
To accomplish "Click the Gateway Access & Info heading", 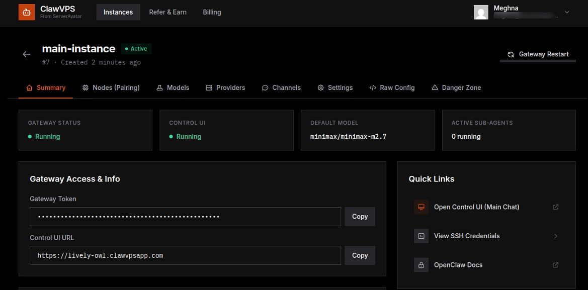I will (x=75, y=179).
